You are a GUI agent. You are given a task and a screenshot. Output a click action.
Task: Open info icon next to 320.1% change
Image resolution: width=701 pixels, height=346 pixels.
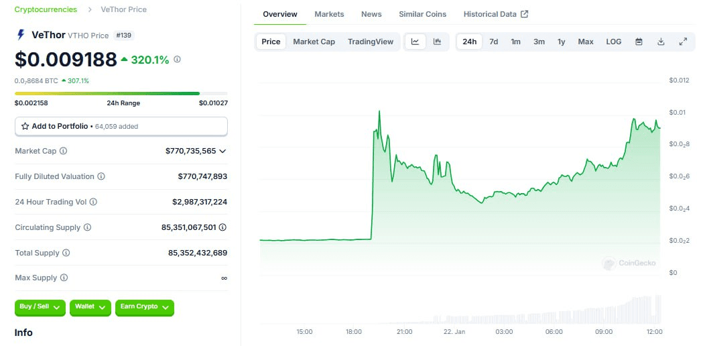coord(177,59)
